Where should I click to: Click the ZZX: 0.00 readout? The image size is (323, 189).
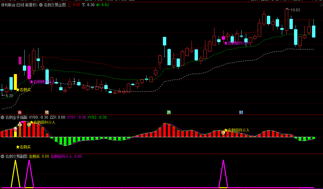57,117
